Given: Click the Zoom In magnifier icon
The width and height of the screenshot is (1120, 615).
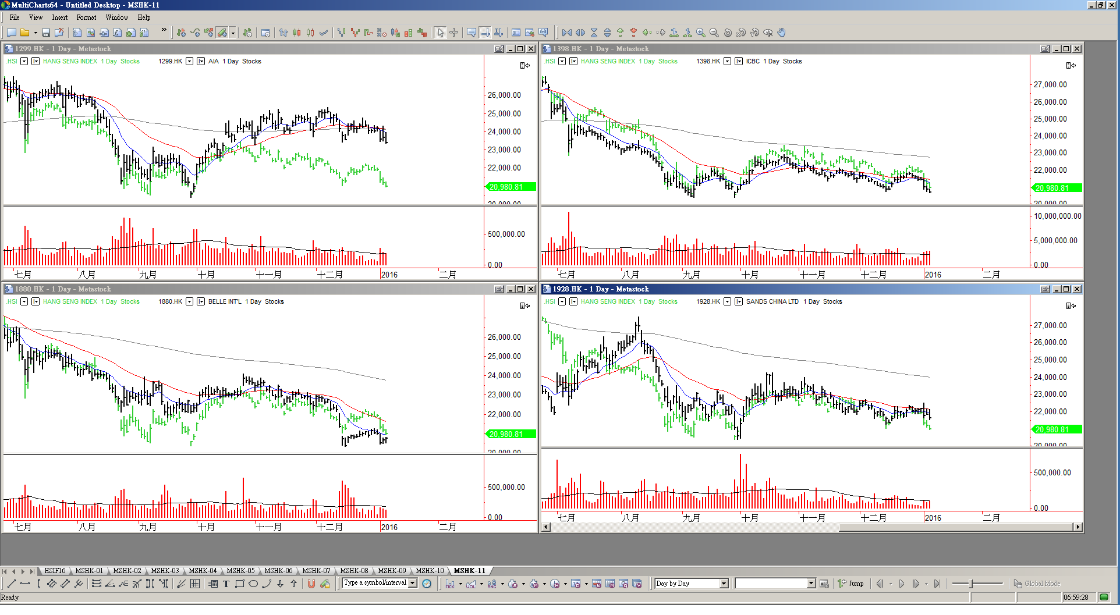Looking at the screenshot, I should 701,33.
